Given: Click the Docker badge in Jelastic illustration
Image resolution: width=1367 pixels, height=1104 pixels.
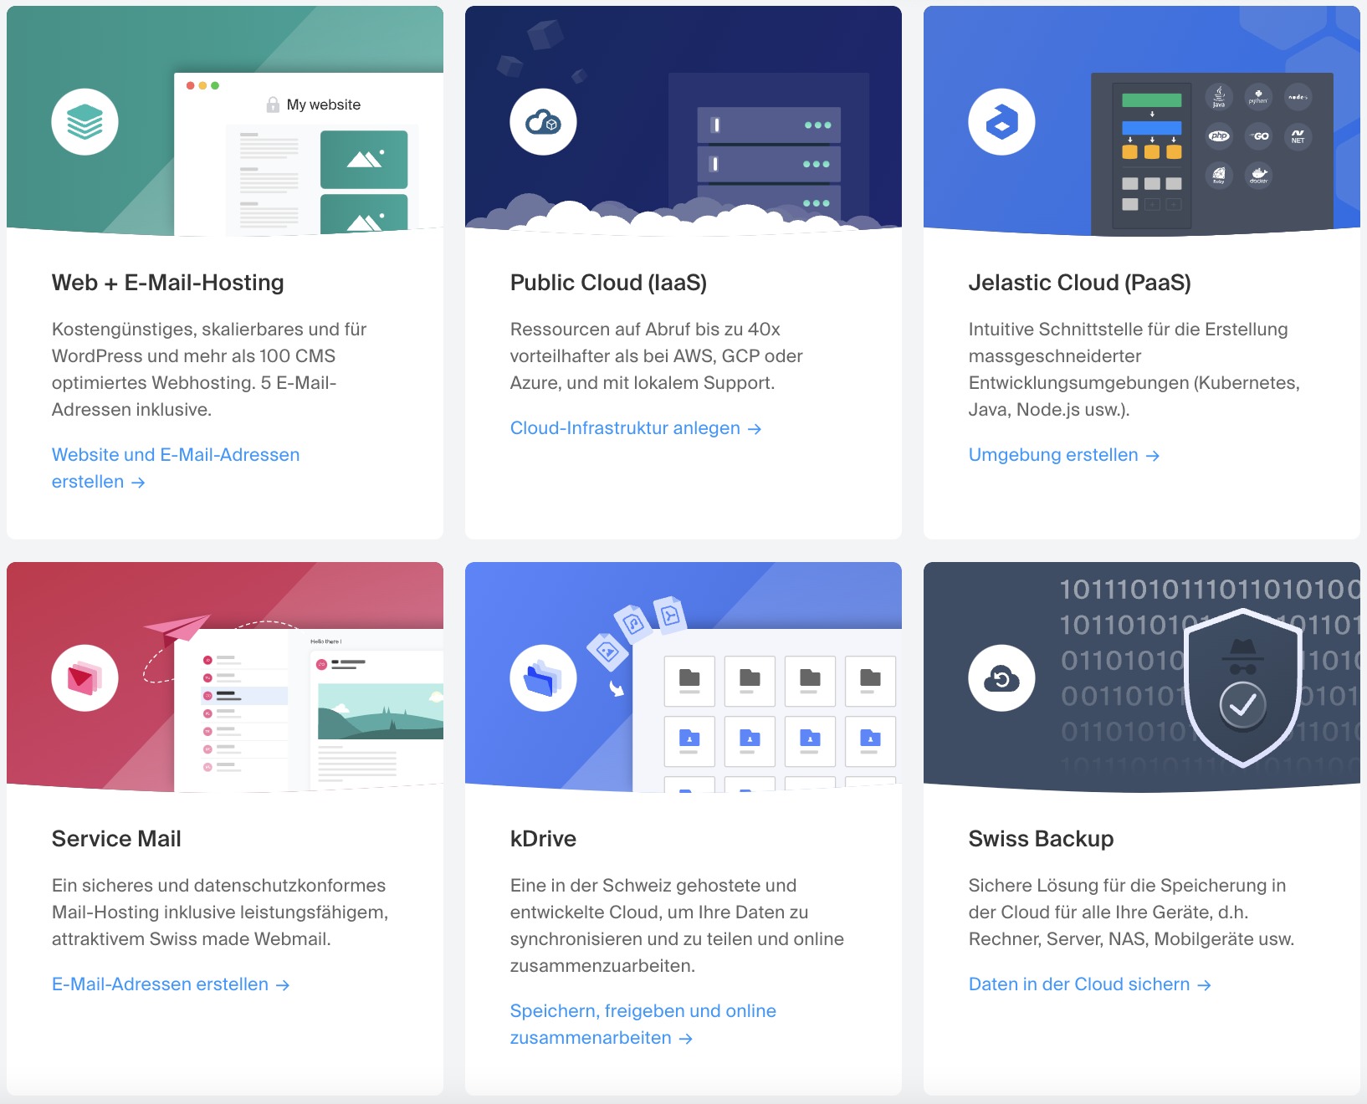Looking at the screenshot, I should (x=1259, y=175).
